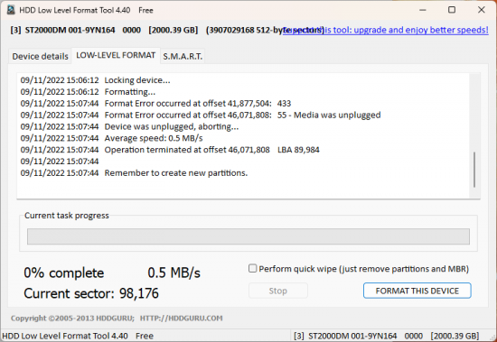Screen dimensions: 497x342
Task: Select the LOW-LEVEL FORMAT tab
Action: [x=116, y=55]
